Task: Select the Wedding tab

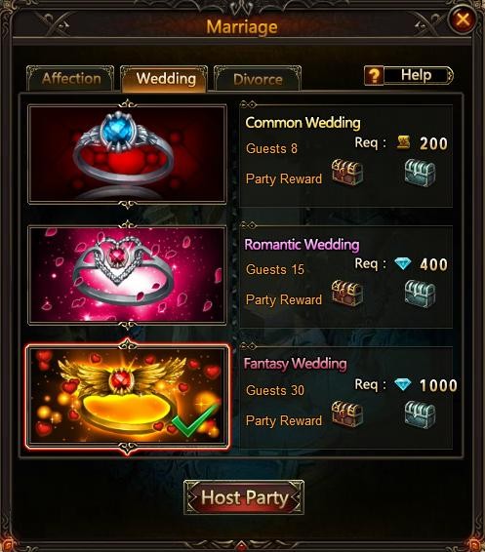Action: point(165,78)
